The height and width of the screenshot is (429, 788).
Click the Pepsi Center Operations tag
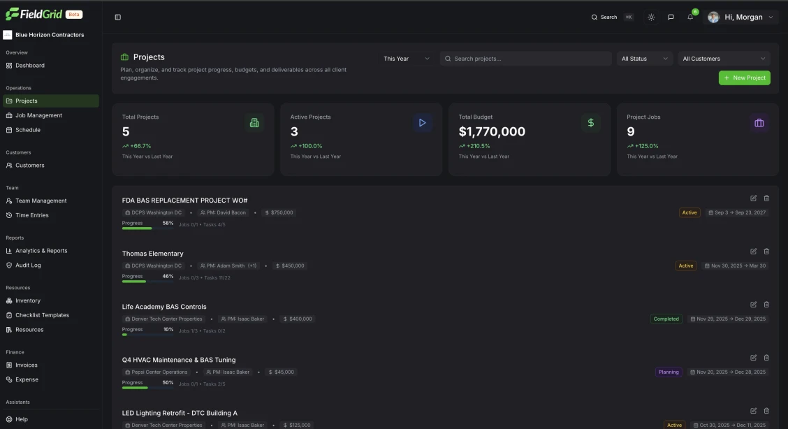[x=156, y=372]
